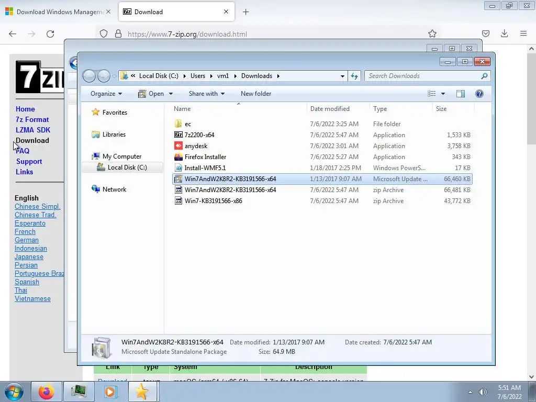Refresh the Downloads folder view button

click(x=354, y=76)
